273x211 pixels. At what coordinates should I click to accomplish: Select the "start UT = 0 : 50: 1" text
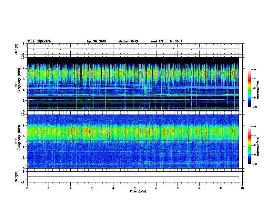[x=166, y=41]
